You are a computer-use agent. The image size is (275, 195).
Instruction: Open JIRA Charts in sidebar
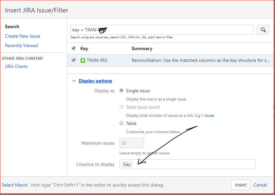[16, 66]
